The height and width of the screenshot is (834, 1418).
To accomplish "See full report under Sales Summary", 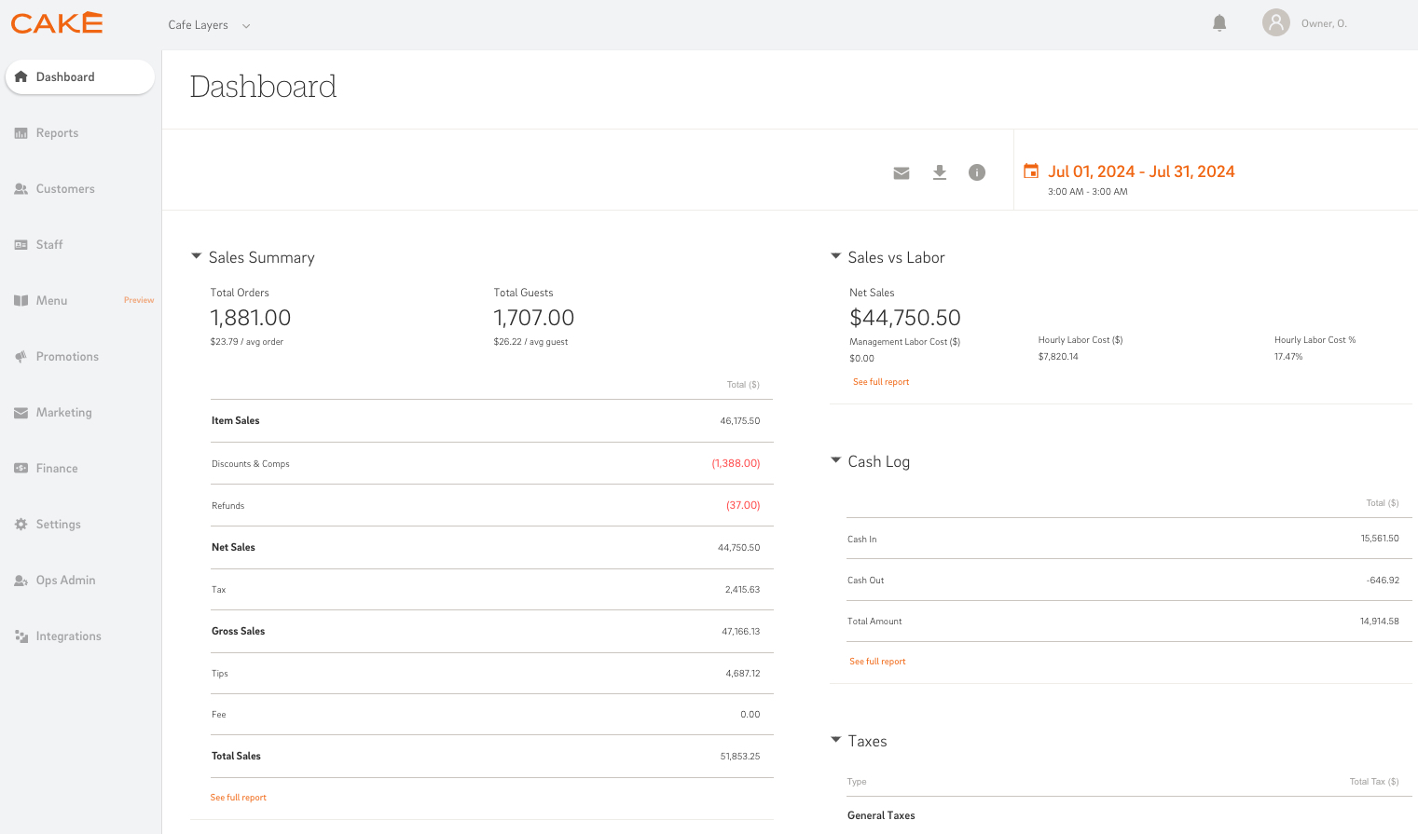I will tap(239, 798).
